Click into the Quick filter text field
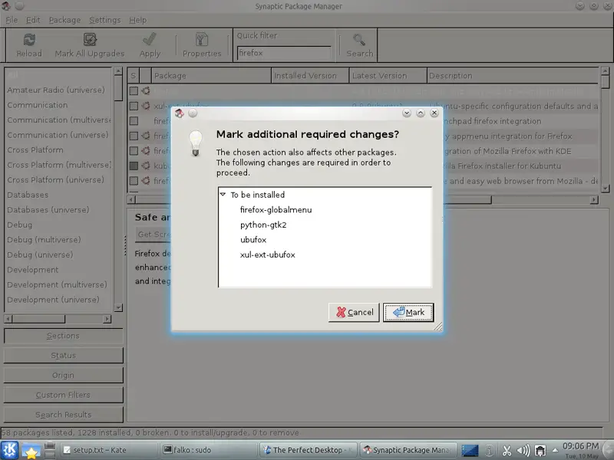This screenshot has width=614, height=460. [284, 53]
